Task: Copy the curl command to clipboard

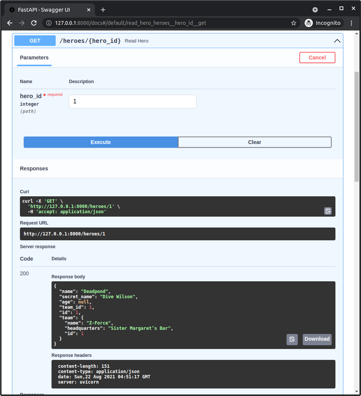Action: (x=328, y=211)
